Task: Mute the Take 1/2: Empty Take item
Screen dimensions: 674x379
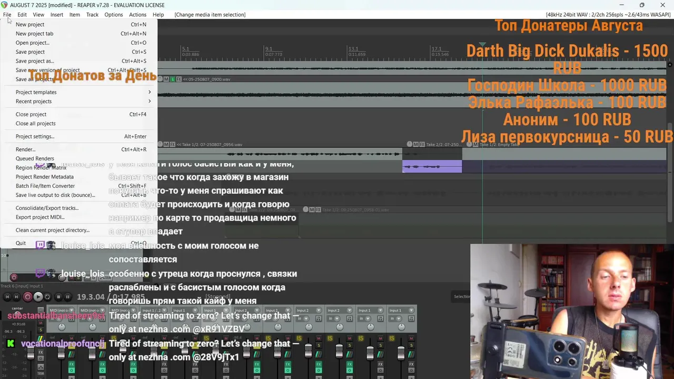Action: [476, 144]
